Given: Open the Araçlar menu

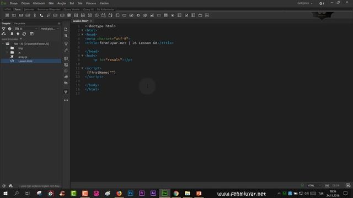Looking at the screenshot, I should 62,3.
